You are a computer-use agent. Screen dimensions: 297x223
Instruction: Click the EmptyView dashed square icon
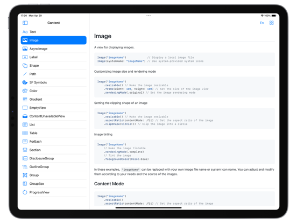25,108
